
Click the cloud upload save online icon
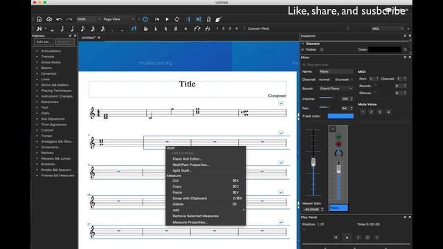point(49,19)
